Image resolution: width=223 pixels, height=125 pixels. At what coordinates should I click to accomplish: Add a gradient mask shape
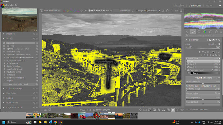(213, 52)
